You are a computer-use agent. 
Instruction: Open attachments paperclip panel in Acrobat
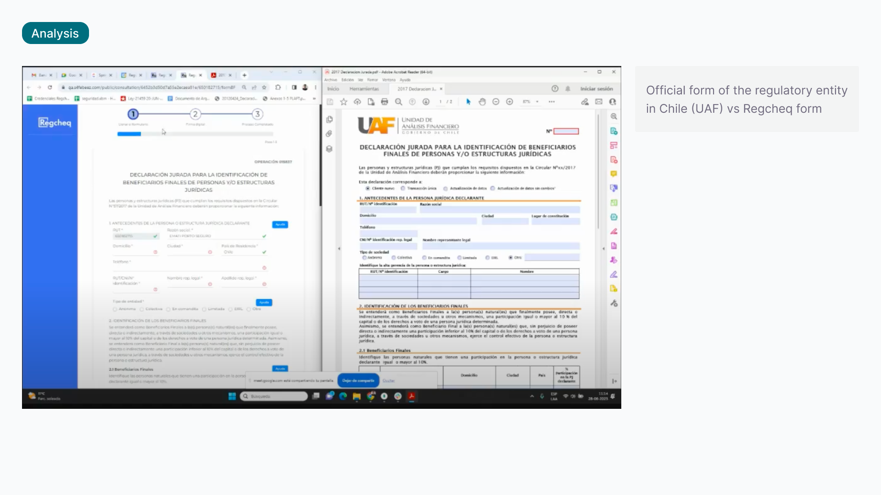pos(329,134)
